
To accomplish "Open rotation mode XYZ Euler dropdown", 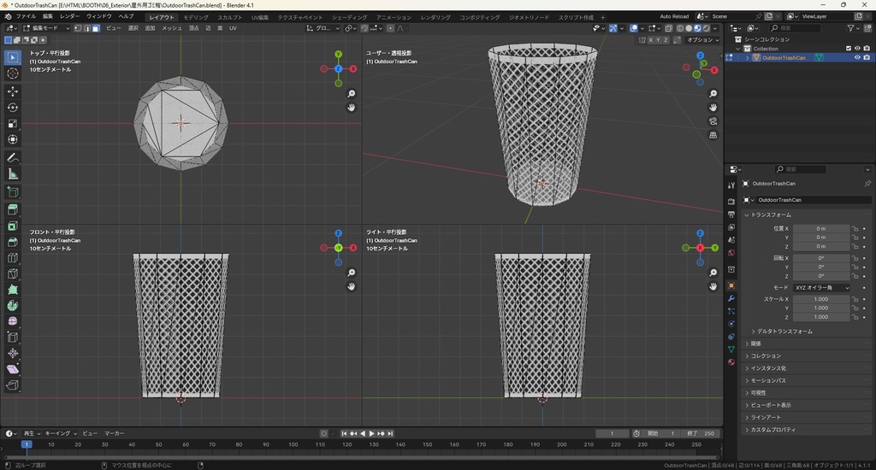I will coord(821,287).
